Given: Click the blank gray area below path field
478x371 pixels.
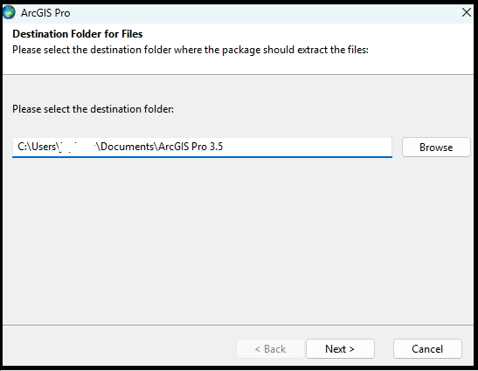Looking at the screenshot, I should (238, 241).
